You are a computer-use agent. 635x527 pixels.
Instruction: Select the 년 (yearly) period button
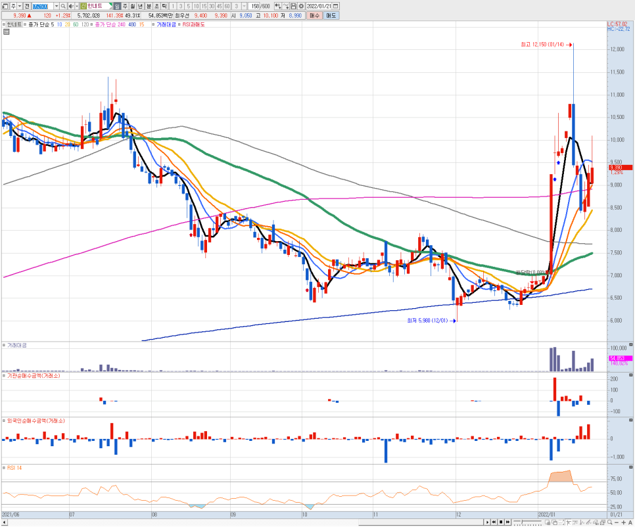pyautogui.click(x=141, y=6)
